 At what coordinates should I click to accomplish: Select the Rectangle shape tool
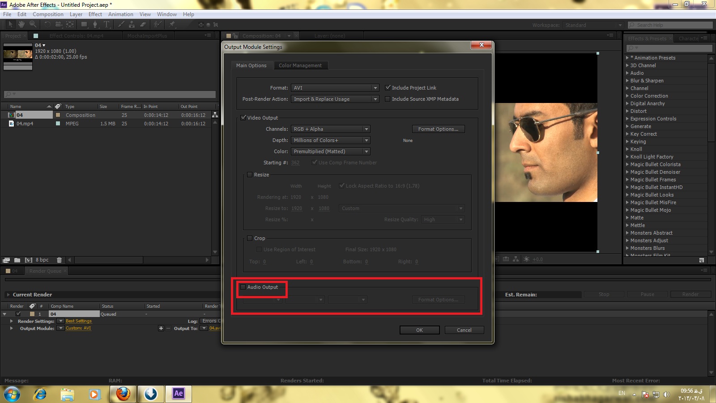click(x=84, y=25)
